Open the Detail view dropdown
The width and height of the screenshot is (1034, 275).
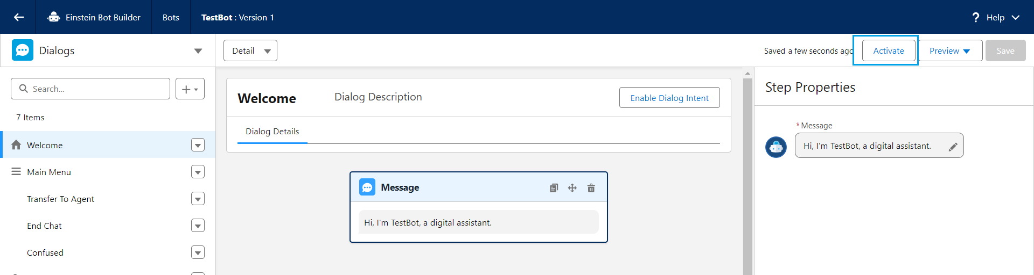coord(250,50)
